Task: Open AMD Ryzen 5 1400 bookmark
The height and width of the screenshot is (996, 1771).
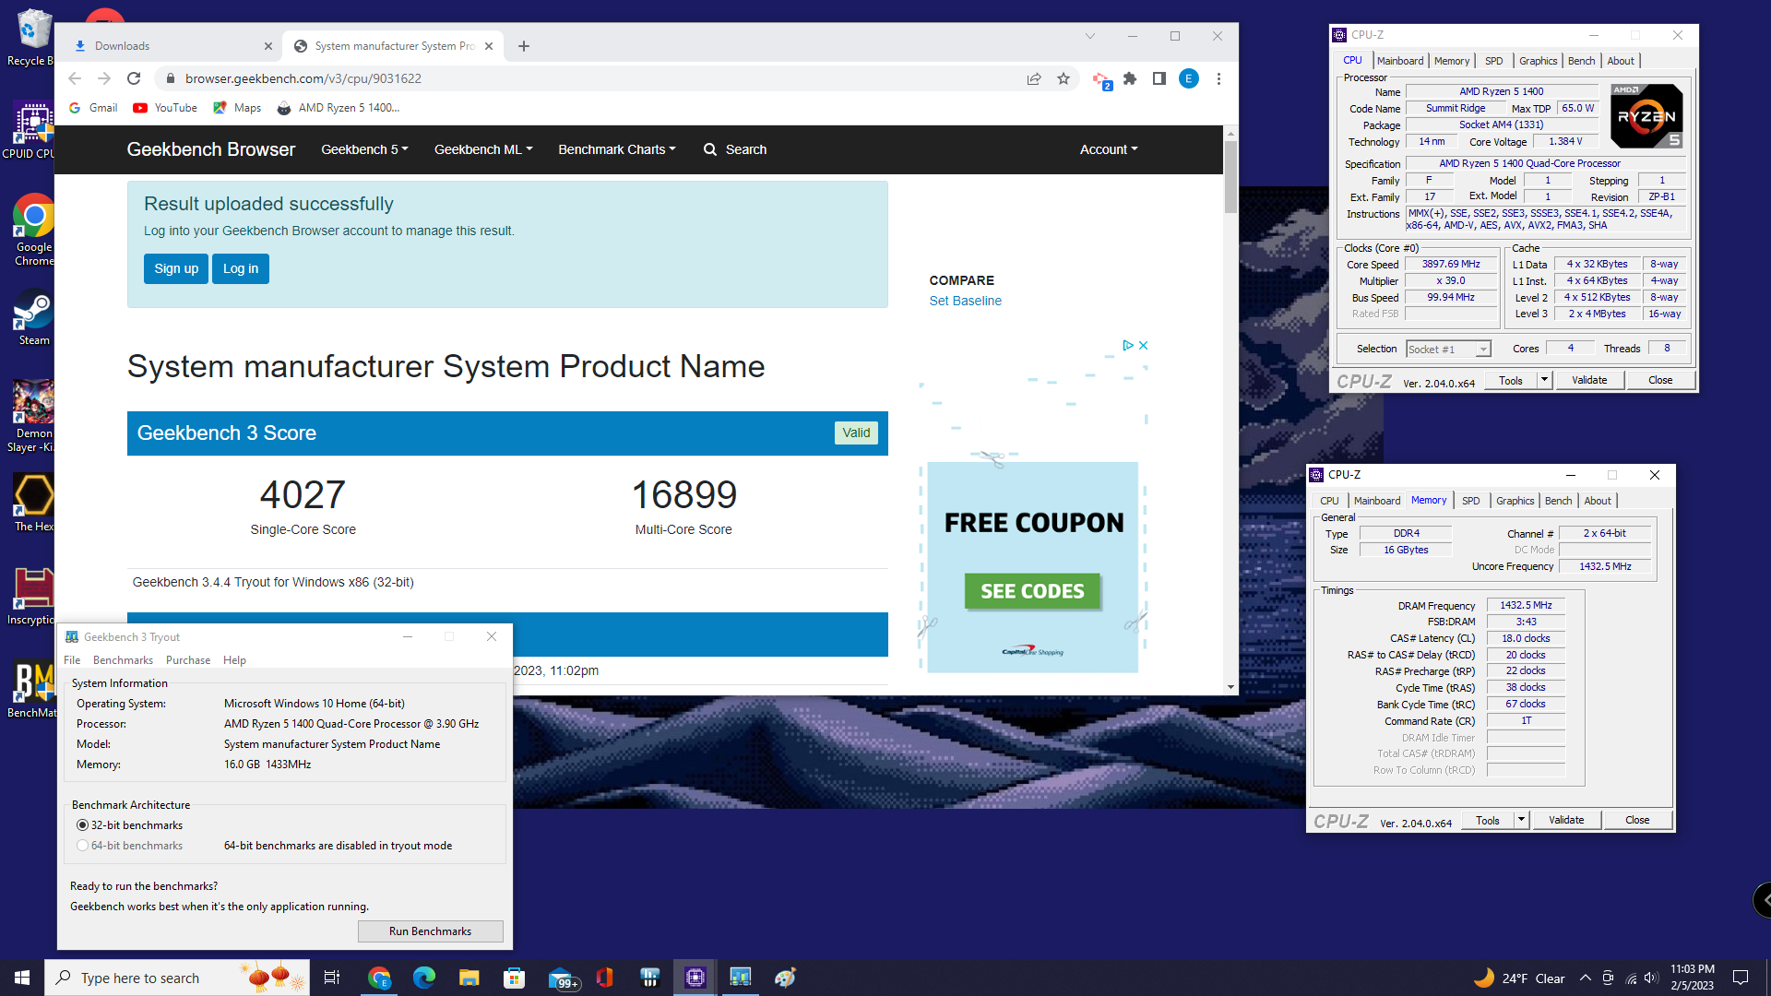Action: pyautogui.click(x=338, y=108)
